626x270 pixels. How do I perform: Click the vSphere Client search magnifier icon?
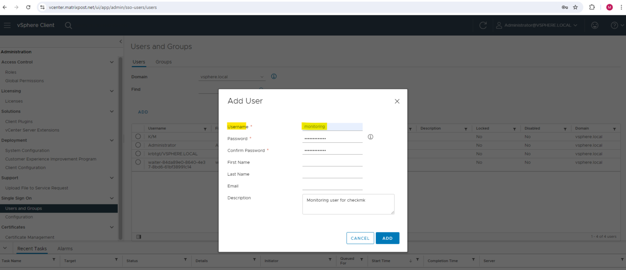[x=68, y=25]
